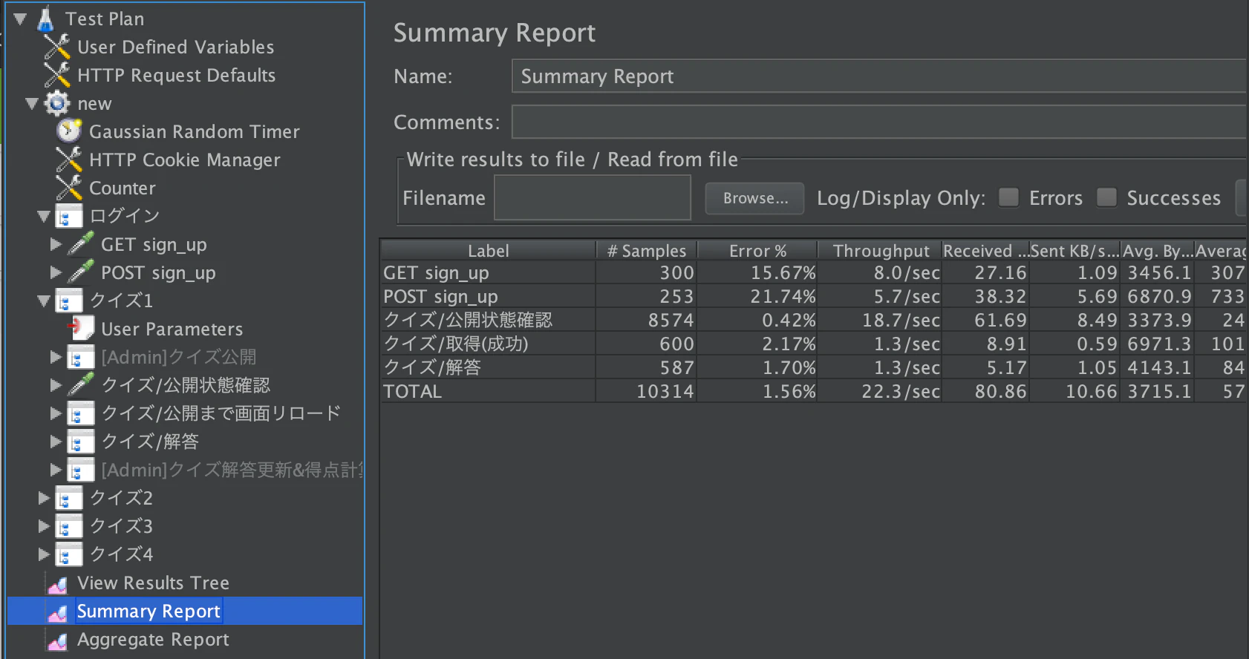Select Aggregate Report in the tree
Image resolution: width=1249 pixels, height=659 pixels.
(x=153, y=640)
